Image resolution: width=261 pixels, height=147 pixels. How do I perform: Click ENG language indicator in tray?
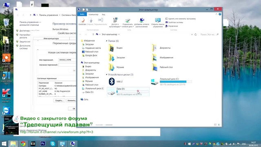pos(244,144)
